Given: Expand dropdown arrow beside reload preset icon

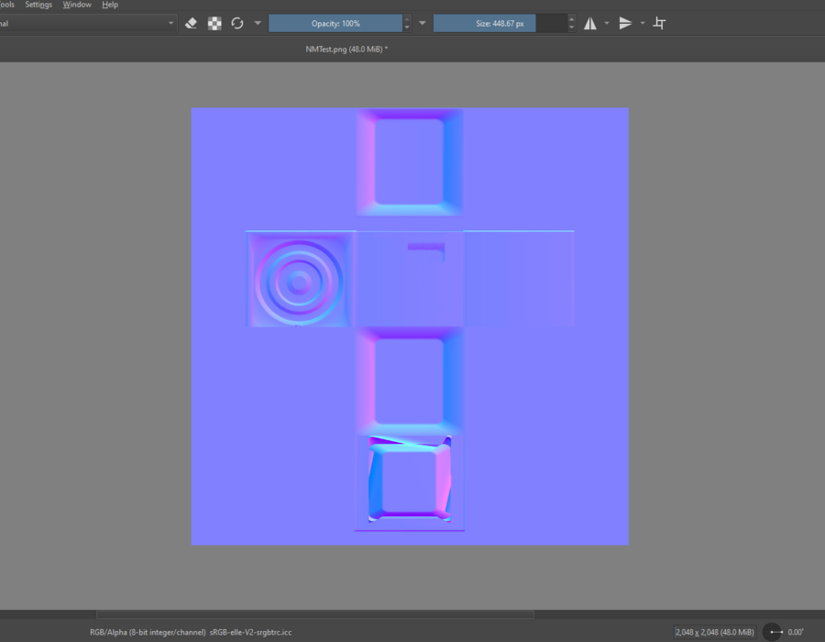Looking at the screenshot, I should click(258, 23).
